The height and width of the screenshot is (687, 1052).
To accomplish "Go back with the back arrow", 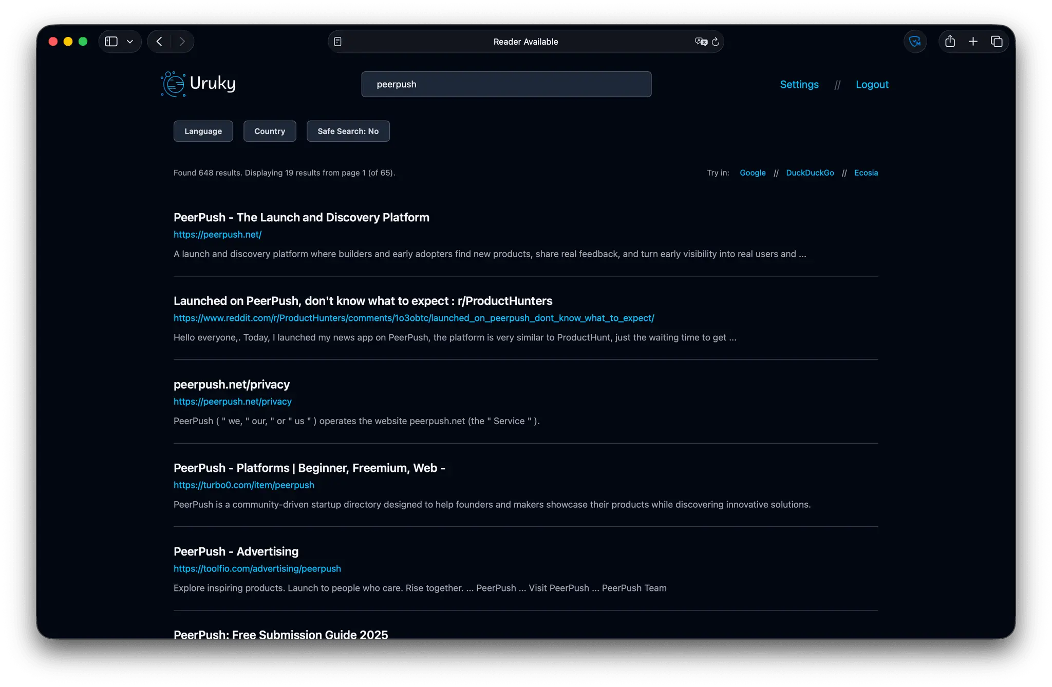I will click(x=159, y=42).
